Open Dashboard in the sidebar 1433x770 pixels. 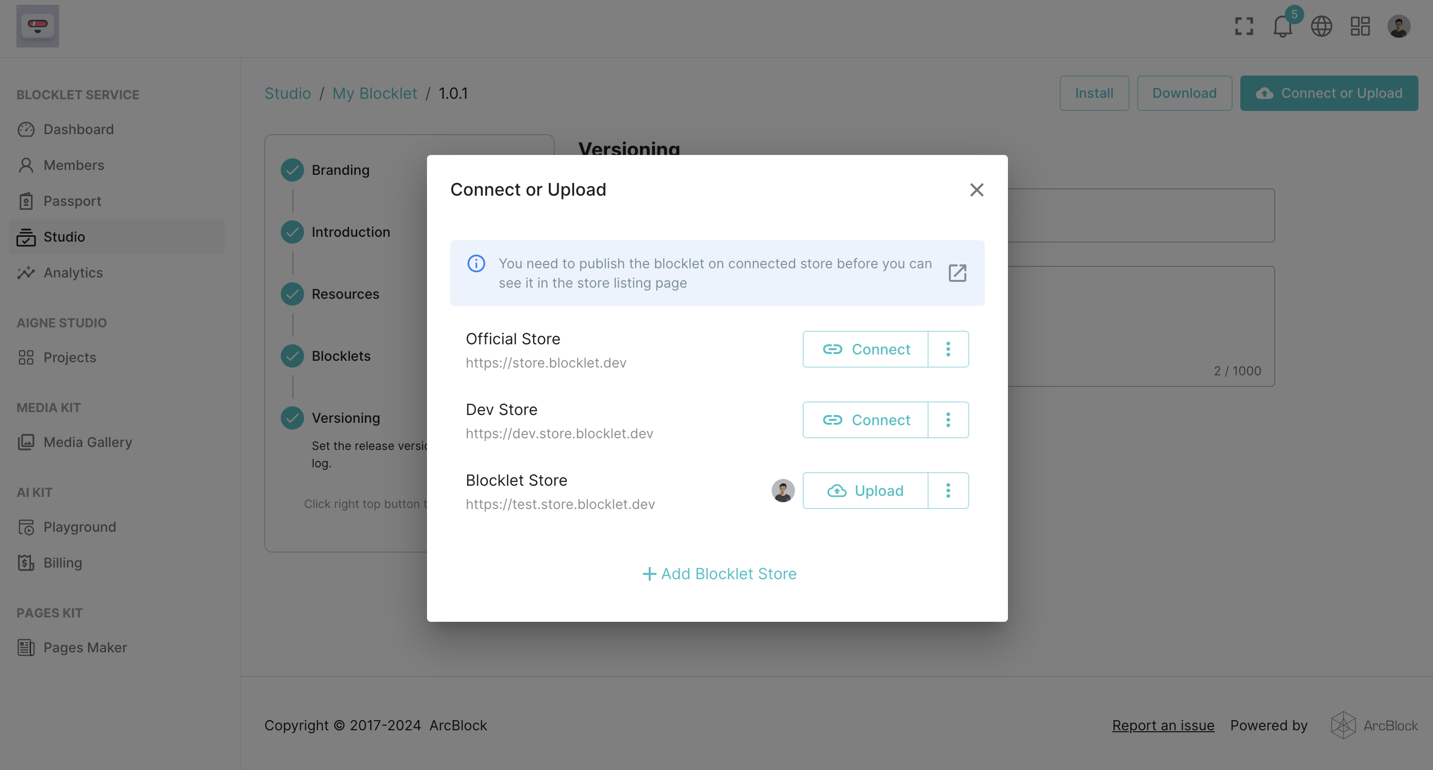117,130
